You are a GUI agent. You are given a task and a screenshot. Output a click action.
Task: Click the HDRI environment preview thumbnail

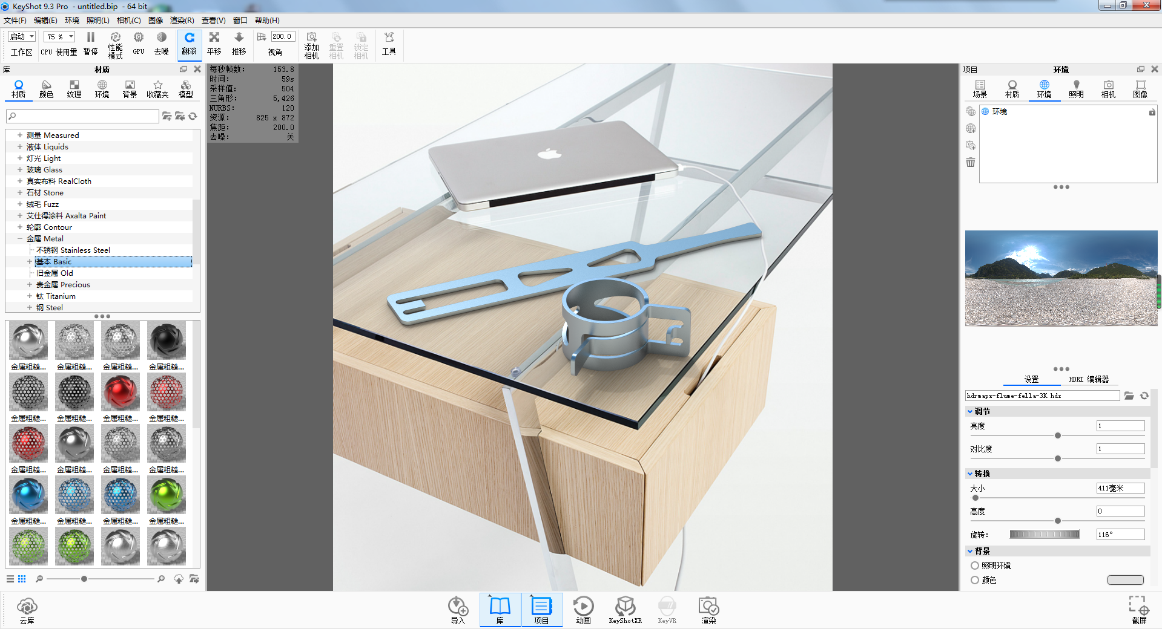point(1061,278)
